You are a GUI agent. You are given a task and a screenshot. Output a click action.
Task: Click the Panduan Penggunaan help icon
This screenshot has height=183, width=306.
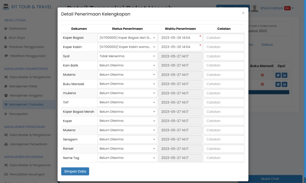click(6, 47)
